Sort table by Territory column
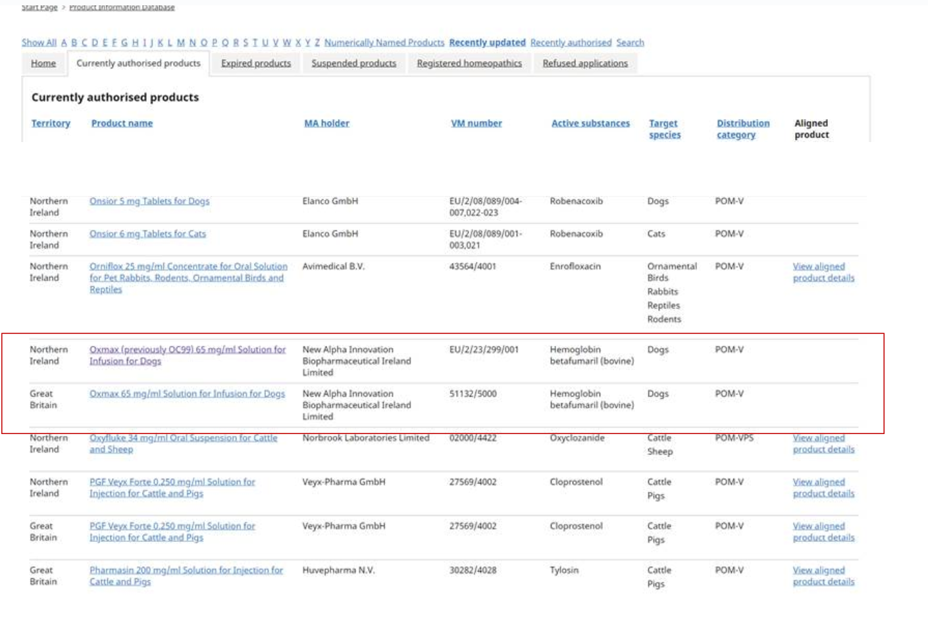 tap(51, 123)
